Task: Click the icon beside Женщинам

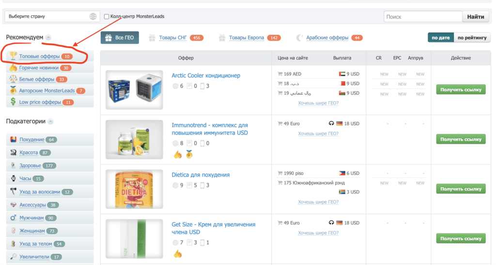Action: [13, 231]
